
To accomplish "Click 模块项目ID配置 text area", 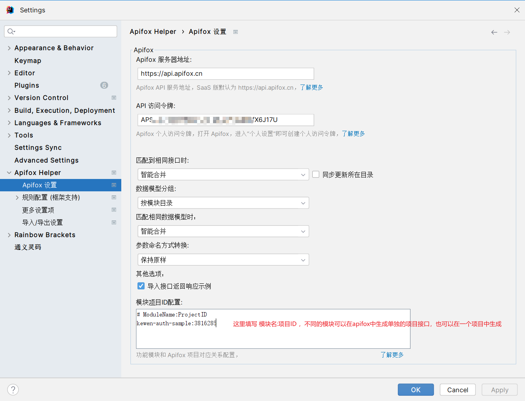I will 273,329.
